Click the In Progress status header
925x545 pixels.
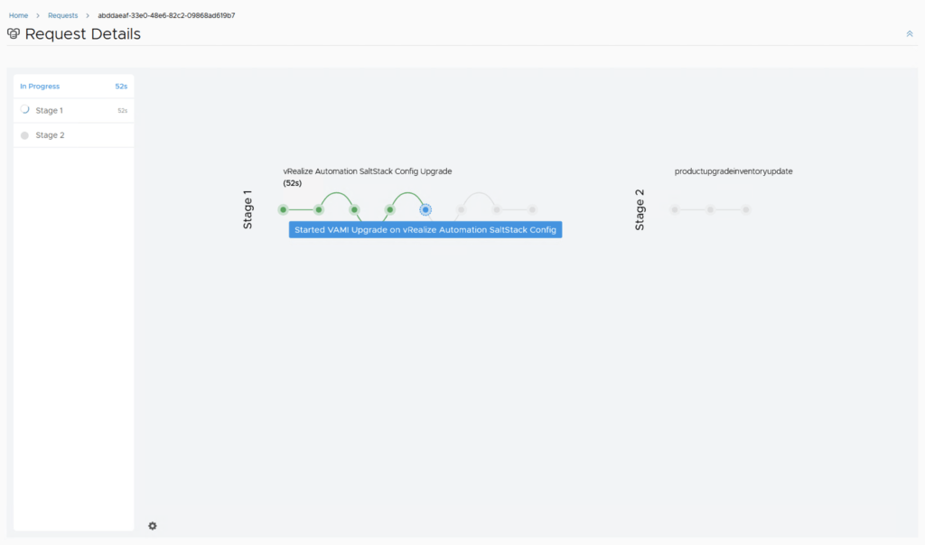click(x=40, y=87)
